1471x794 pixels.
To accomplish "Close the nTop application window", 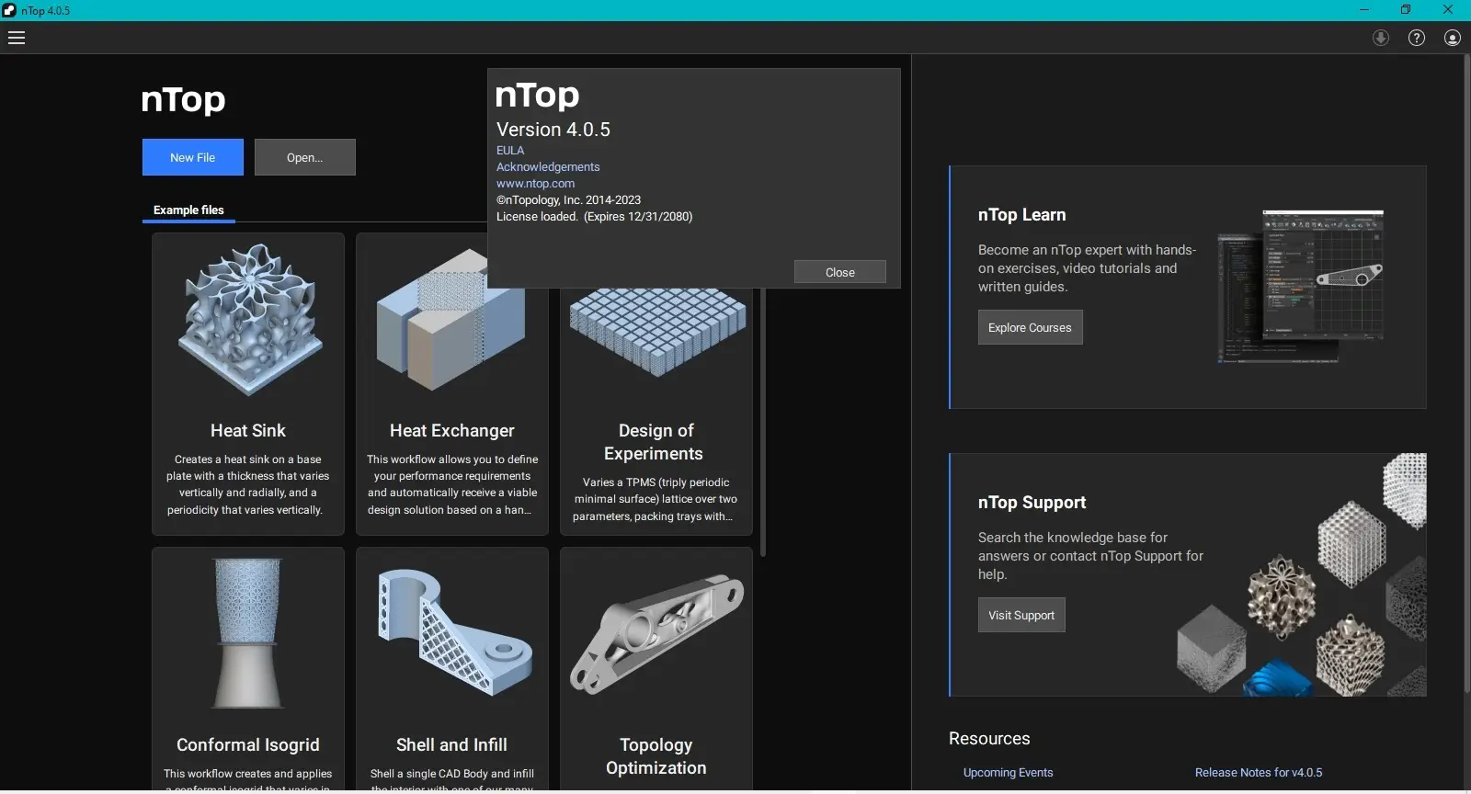I will (x=1448, y=10).
